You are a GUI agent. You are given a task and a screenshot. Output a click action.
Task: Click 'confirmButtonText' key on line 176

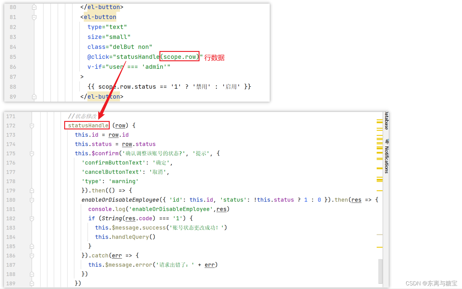pyautogui.click(x=114, y=163)
